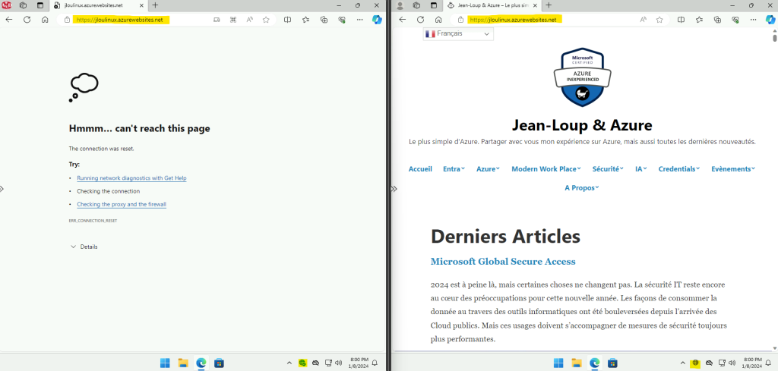Expand the Sécurité menu
Image resolution: width=778 pixels, height=371 pixels.
pos(608,169)
